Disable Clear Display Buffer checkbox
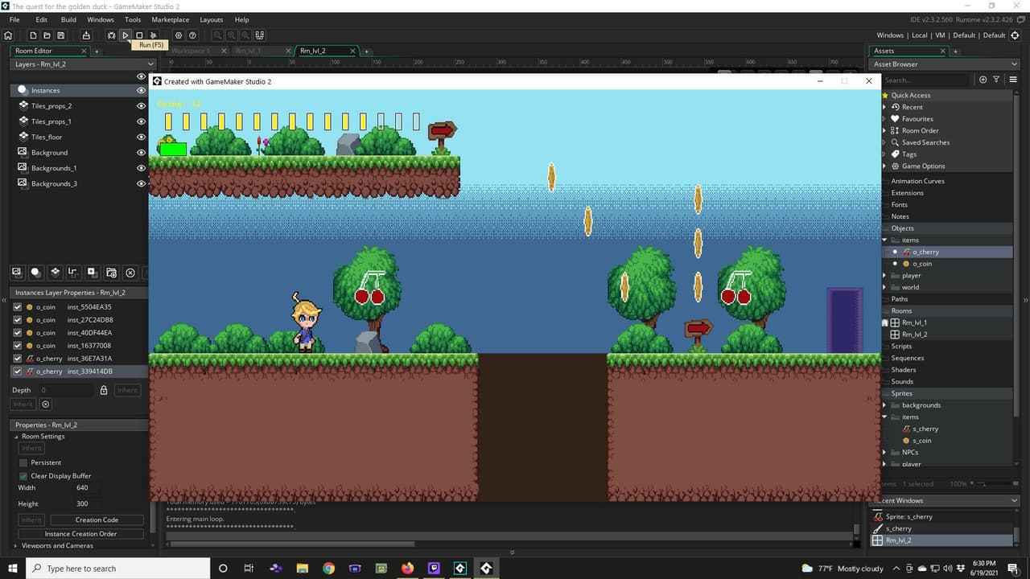This screenshot has width=1030, height=579. 23,476
